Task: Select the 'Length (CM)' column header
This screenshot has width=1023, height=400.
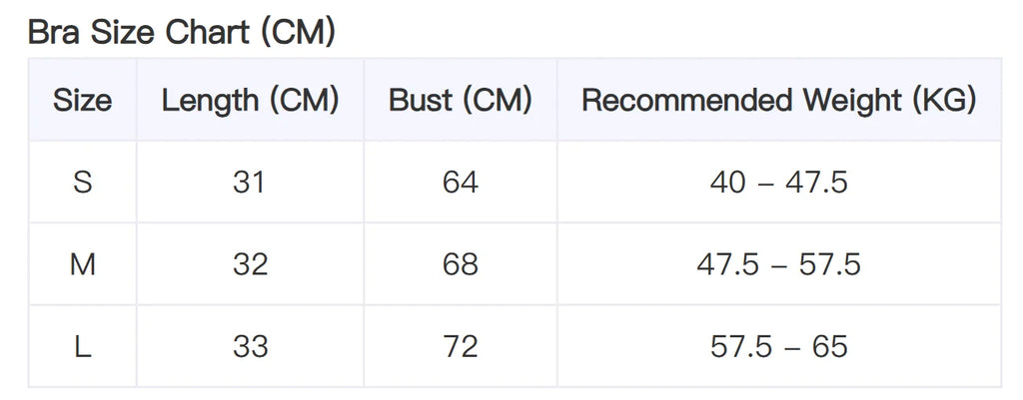Action: [250, 101]
